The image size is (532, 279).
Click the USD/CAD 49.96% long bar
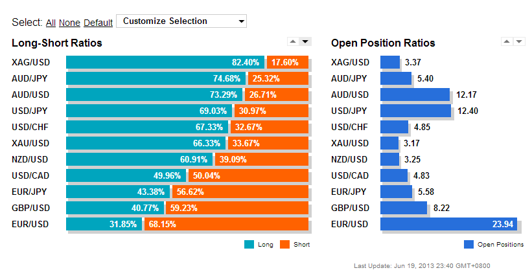pos(126,175)
